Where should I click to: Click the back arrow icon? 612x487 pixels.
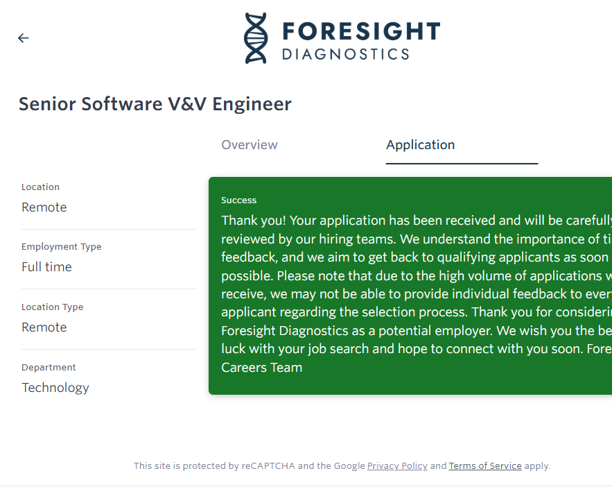pos(24,38)
